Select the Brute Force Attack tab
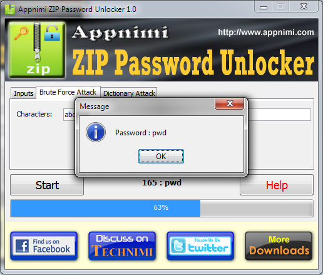 pyautogui.click(x=68, y=92)
